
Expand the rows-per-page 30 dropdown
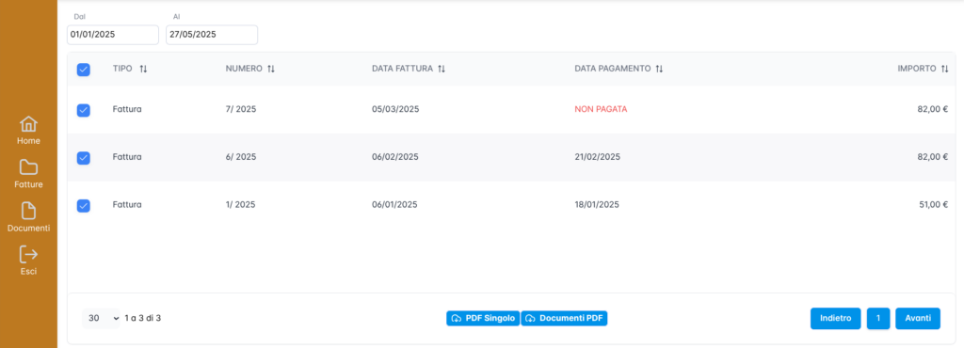[102, 319]
